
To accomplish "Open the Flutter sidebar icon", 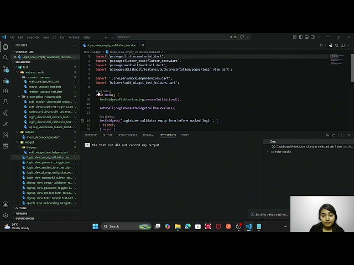I will tap(6, 113).
